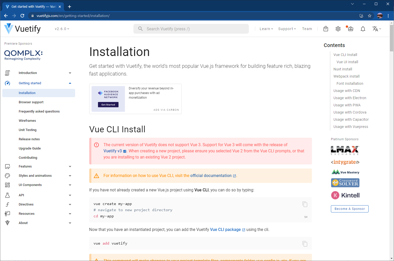Viewport: 394px width, 261px height.
Task: Click the Styles and animations palette icon
Action: tap(7, 176)
